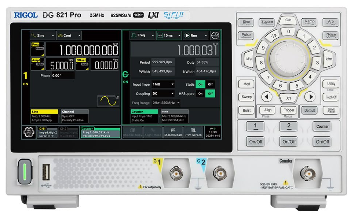
Task: Toggle the Offset/LowL parameter selector
Action: click(x=82, y=64)
